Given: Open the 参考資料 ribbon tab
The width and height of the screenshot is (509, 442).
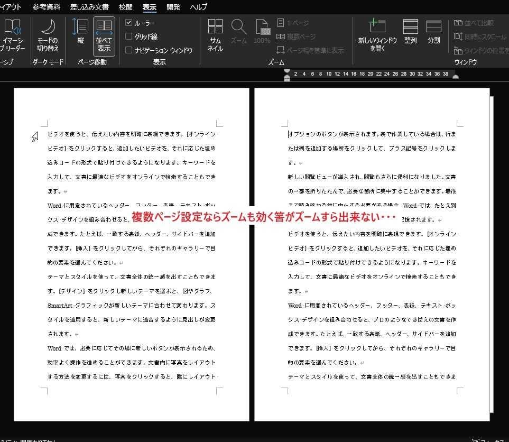Looking at the screenshot, I should pyautogui.click(x=47, y=7).
